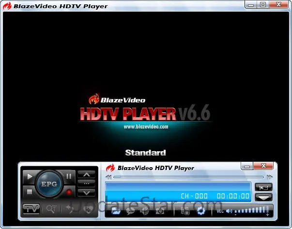Expand the panel with the down-triangle button

point(263,197)
